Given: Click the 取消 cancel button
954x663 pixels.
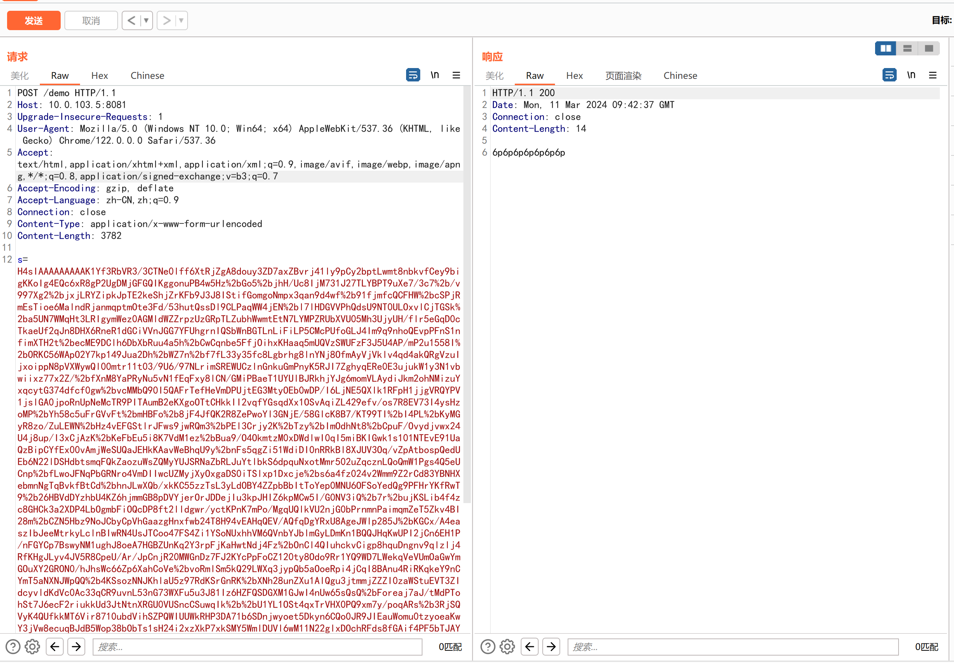Looking at the screenshot, I should click(91, 20).
